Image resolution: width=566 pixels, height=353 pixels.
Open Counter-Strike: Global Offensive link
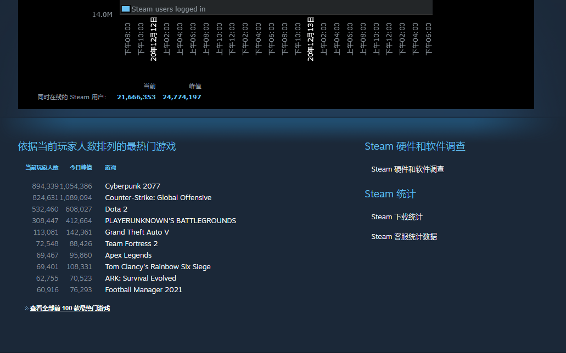tap(158, 197)
